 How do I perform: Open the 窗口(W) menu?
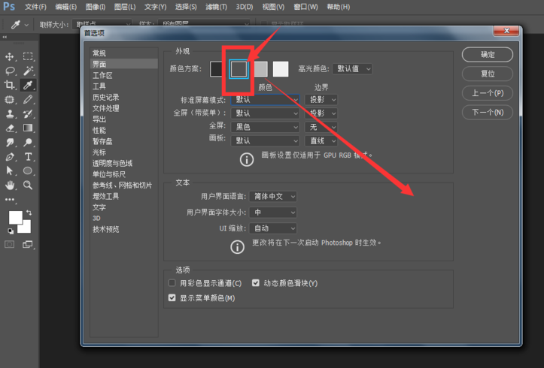coord(305,7)
